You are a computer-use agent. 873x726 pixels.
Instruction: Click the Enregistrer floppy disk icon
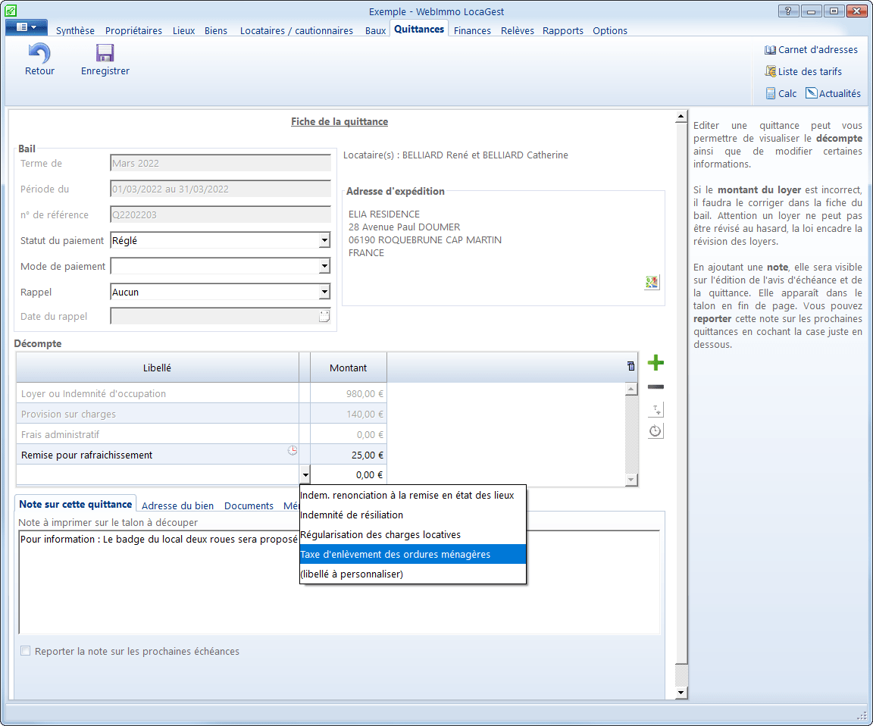(105, 54)
